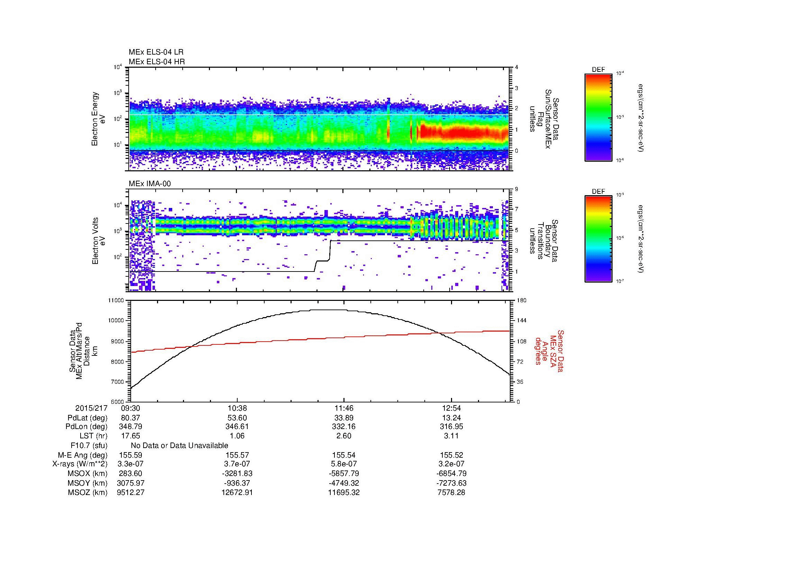
Task: Click PdLat value 80.37
Action: point(131,418)
